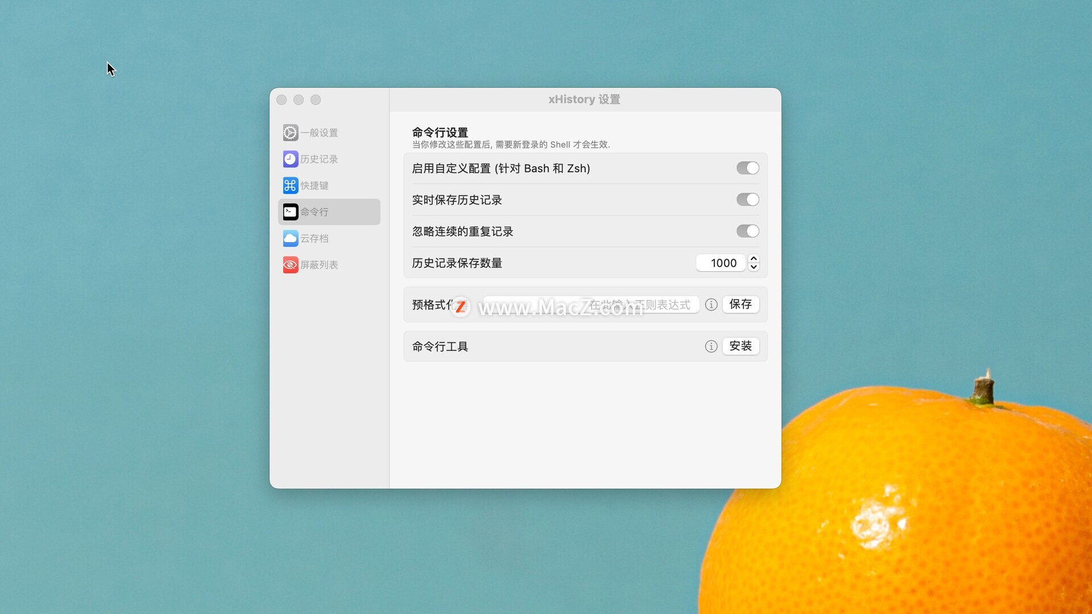Screen dimensions: 1092x614
Task: Decrease 历史记录保存数量 with the down arrow
Action: (x=754, y=267)
